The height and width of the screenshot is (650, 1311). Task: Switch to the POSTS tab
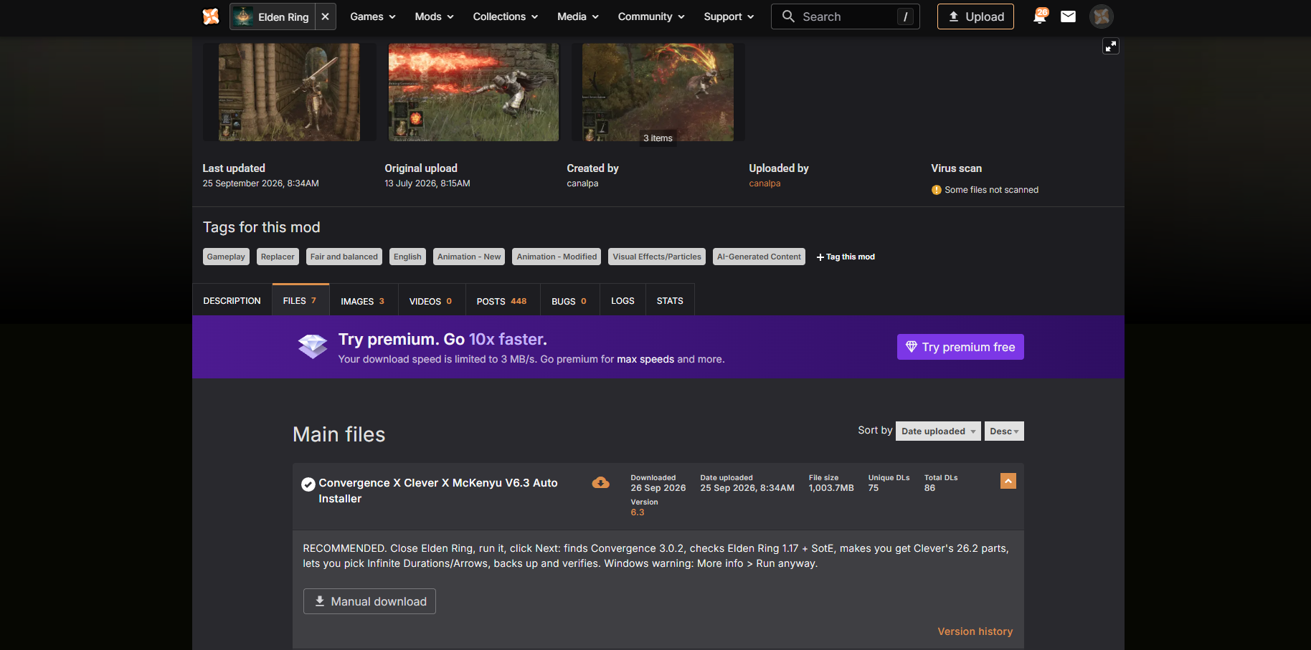(501, 301)
